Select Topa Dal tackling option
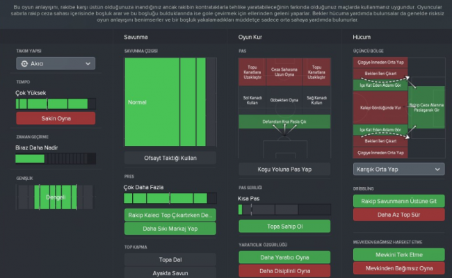The height and width of the screenshot is (278, 452). point(170,259)
